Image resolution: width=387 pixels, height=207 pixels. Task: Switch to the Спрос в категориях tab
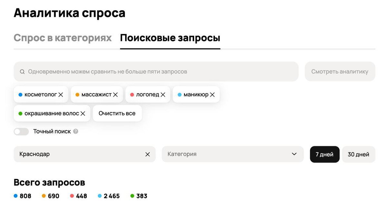(x=62, y=38)
